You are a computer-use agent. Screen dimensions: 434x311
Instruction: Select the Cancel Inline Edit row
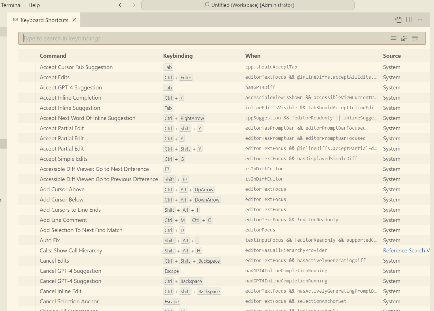point(224,291)
